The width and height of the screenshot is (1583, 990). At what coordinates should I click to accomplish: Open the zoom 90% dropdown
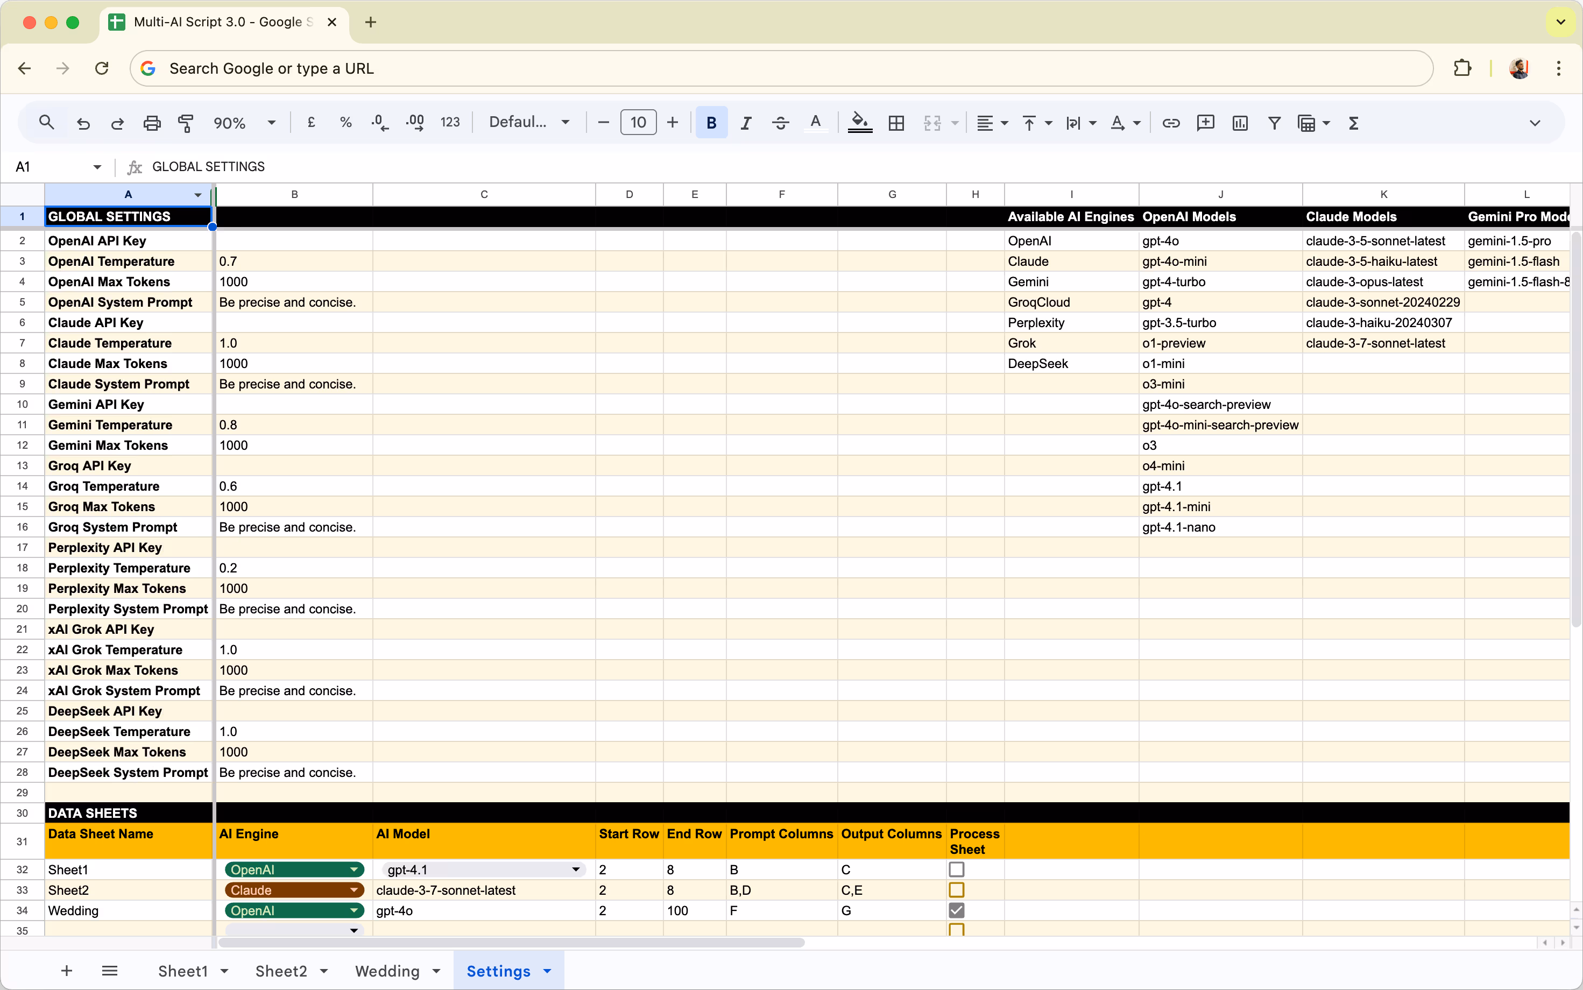point(244,123)
